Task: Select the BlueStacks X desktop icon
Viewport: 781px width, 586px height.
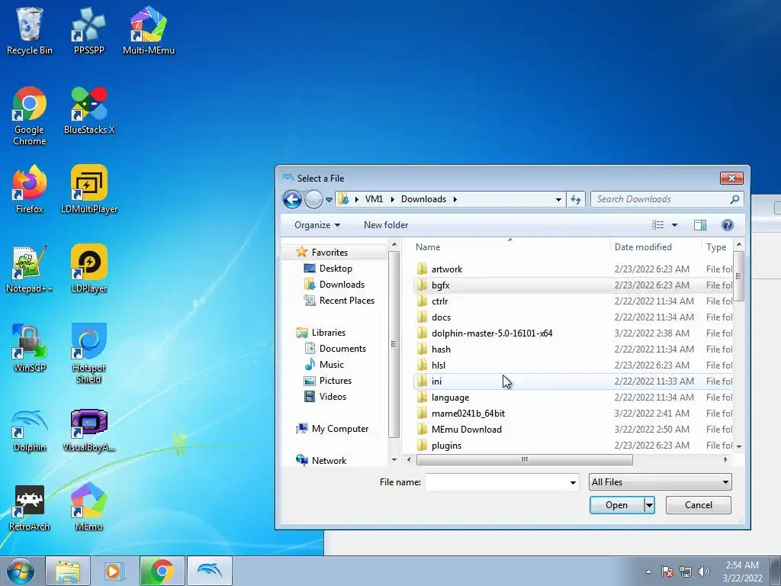Action: pyautogui.click(x=88, y=110)
